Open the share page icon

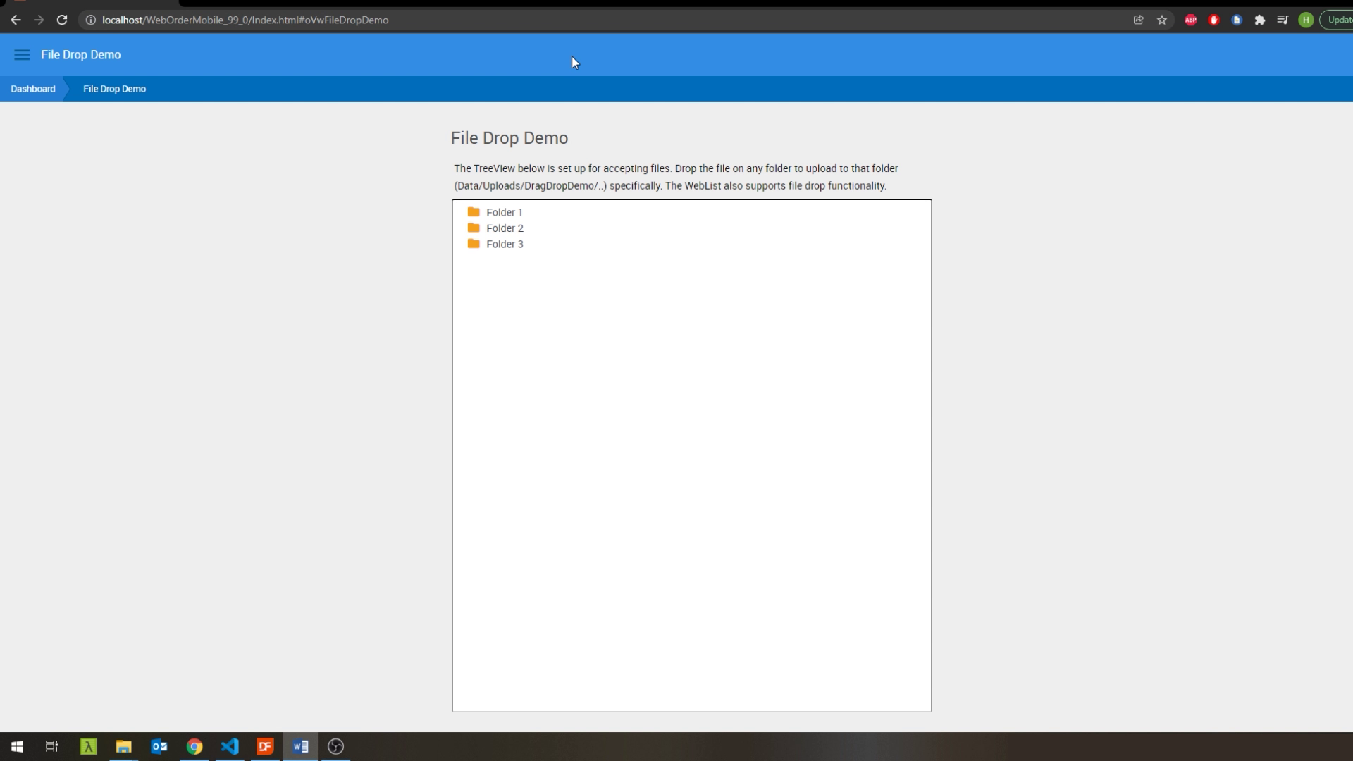[x=1138, y=20]
